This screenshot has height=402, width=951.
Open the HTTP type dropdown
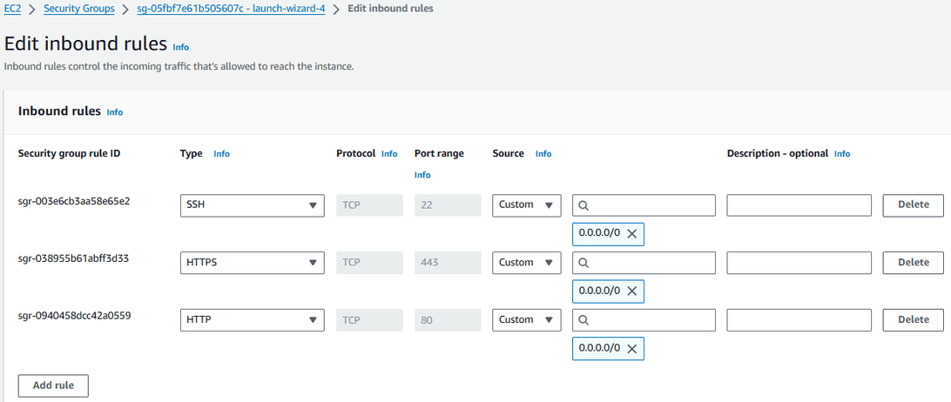point(252,320)
